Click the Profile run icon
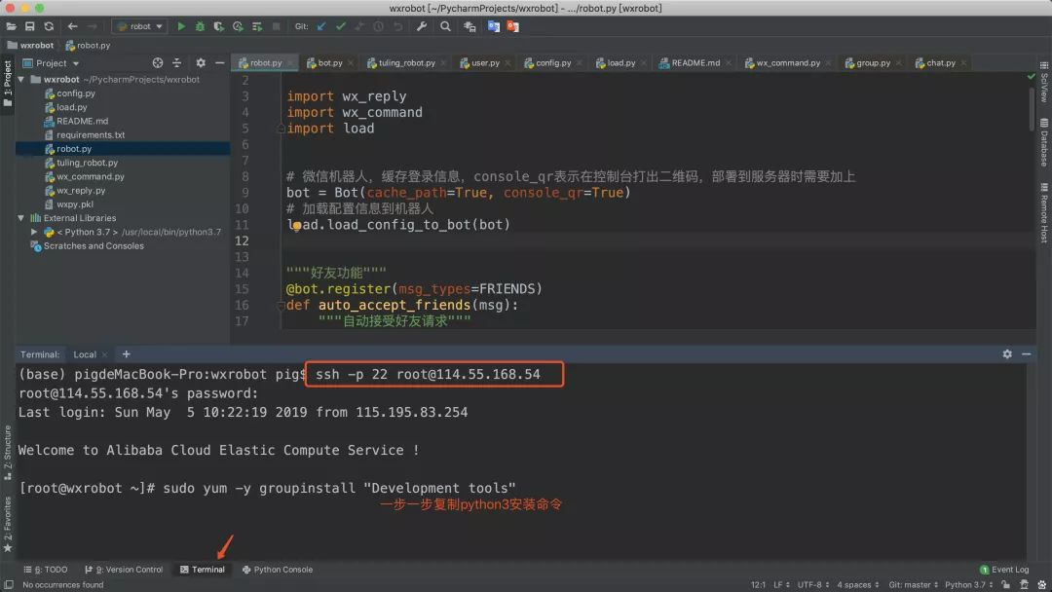 pyautogui.click(x=238, y=26)
